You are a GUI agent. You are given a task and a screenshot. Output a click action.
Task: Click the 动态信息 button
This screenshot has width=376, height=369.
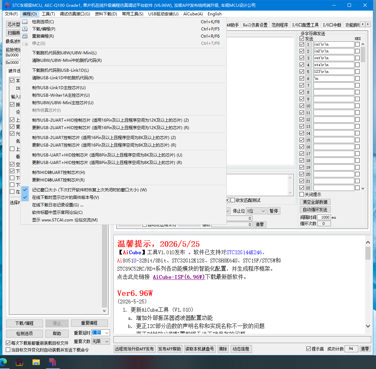(241, 349)
